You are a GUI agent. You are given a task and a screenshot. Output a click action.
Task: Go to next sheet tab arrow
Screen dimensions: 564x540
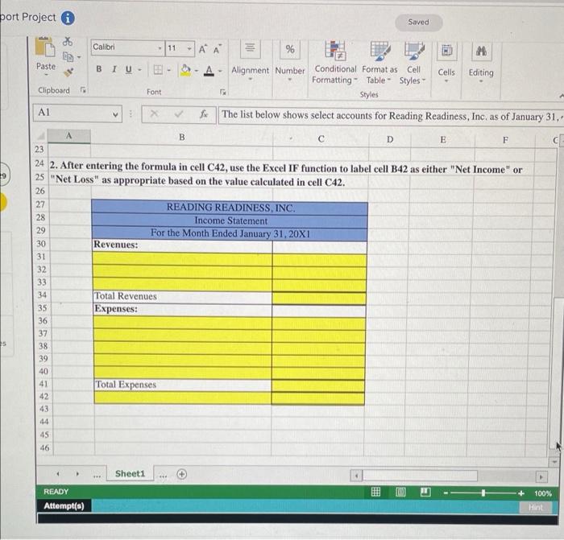coord(77,474)
